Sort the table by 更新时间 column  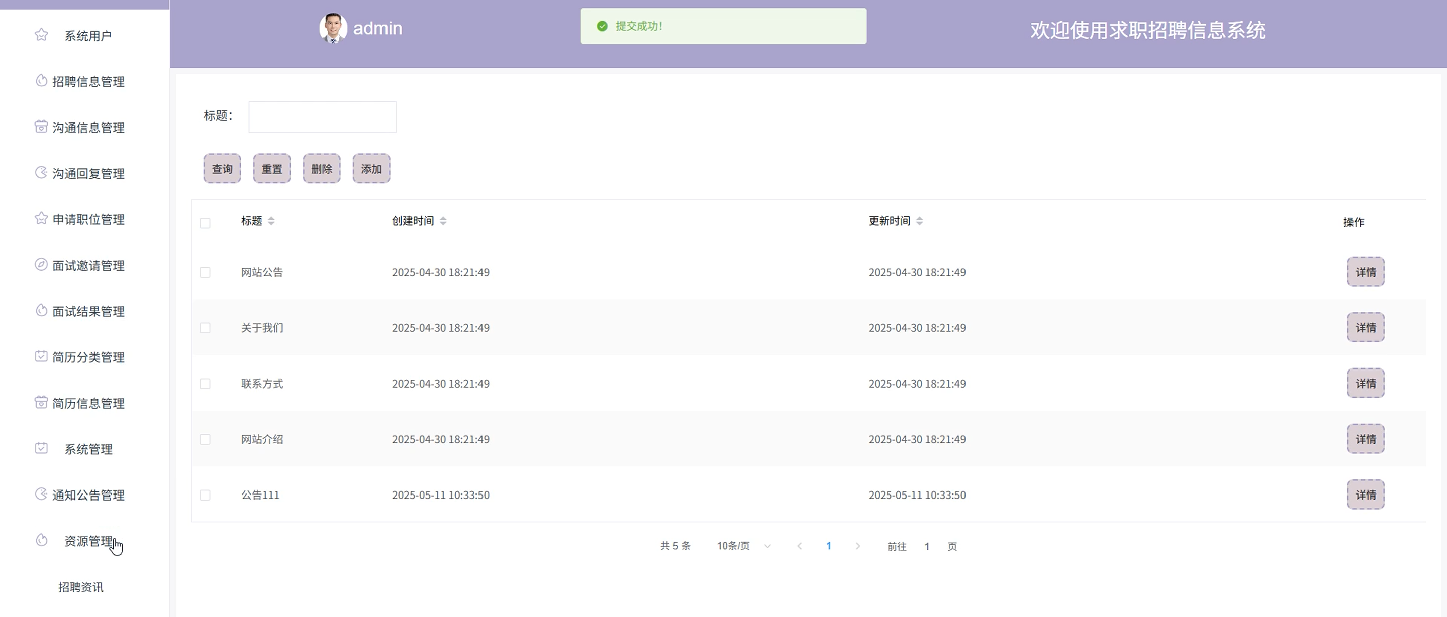click(x=920, y=221)
